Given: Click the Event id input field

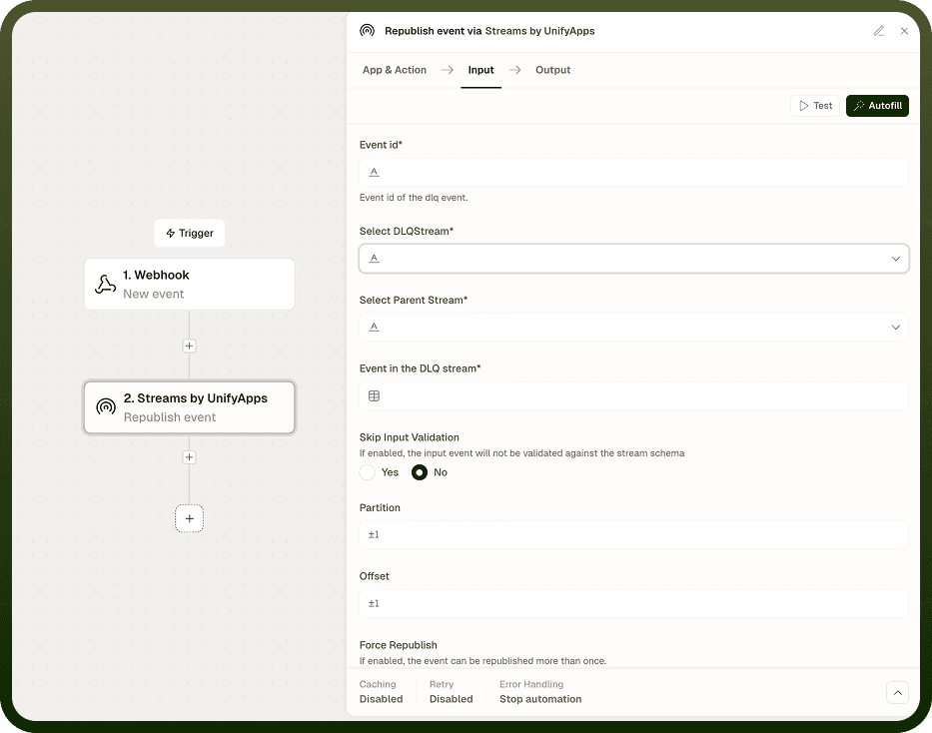Looking at the screenshot, I should (633, 172).
